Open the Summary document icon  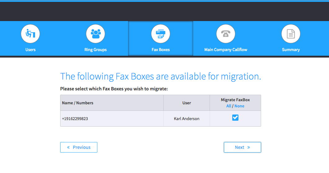(291, 34)
